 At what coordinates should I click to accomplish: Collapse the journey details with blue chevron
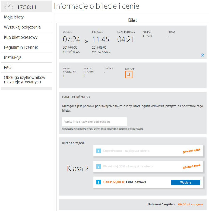(x=202, y=55)
